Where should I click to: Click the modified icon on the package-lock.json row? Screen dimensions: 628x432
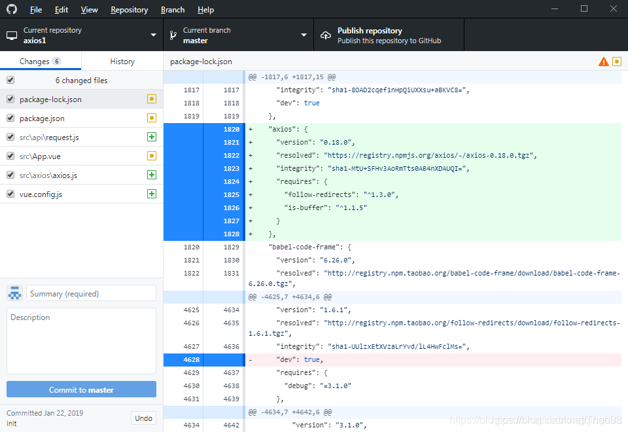(x=151, y=99)
